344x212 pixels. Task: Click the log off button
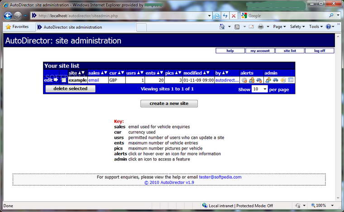tap(320, 51)
